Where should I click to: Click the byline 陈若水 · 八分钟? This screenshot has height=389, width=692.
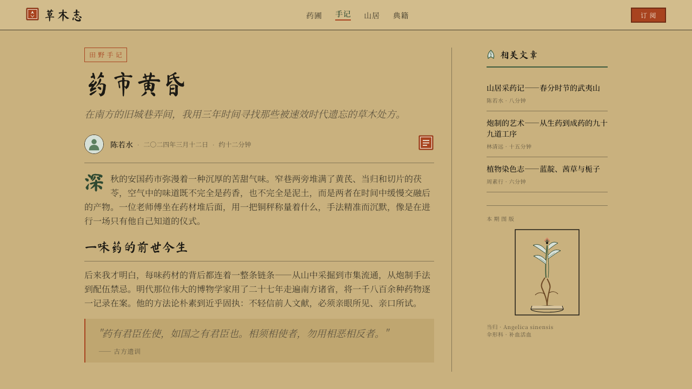point(506,100)
